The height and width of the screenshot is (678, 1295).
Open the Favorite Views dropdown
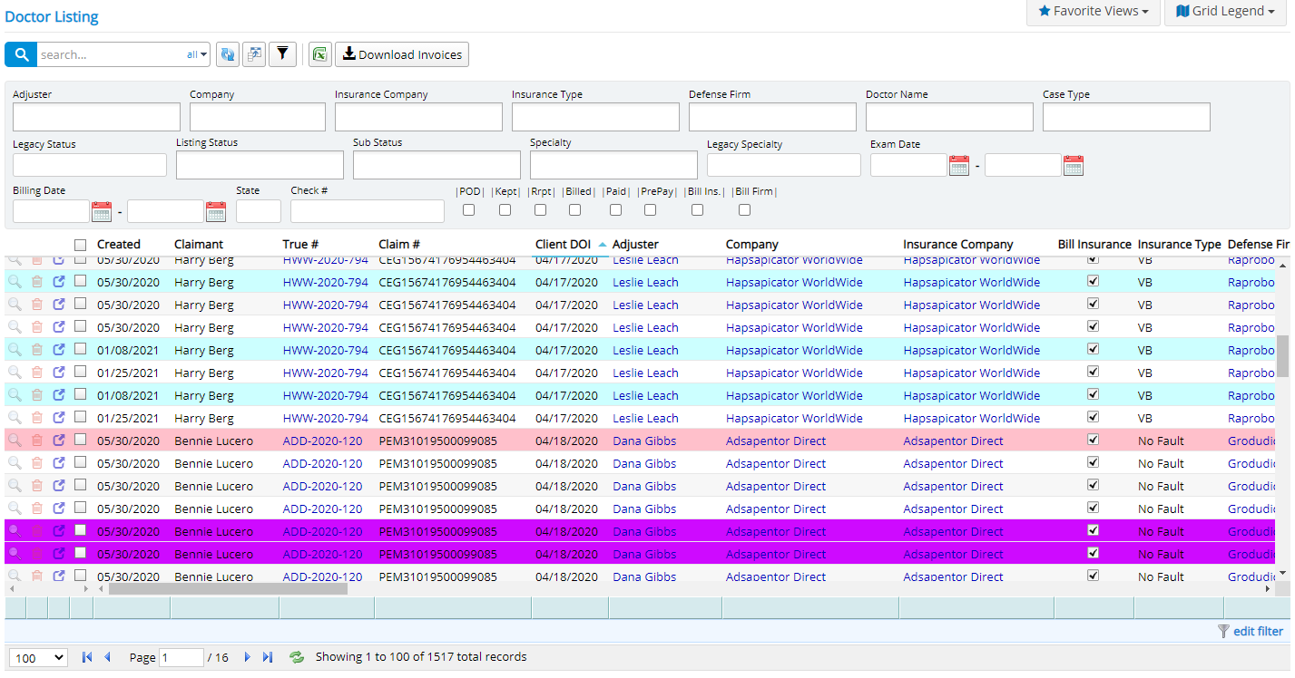[x=1093, y=12]
